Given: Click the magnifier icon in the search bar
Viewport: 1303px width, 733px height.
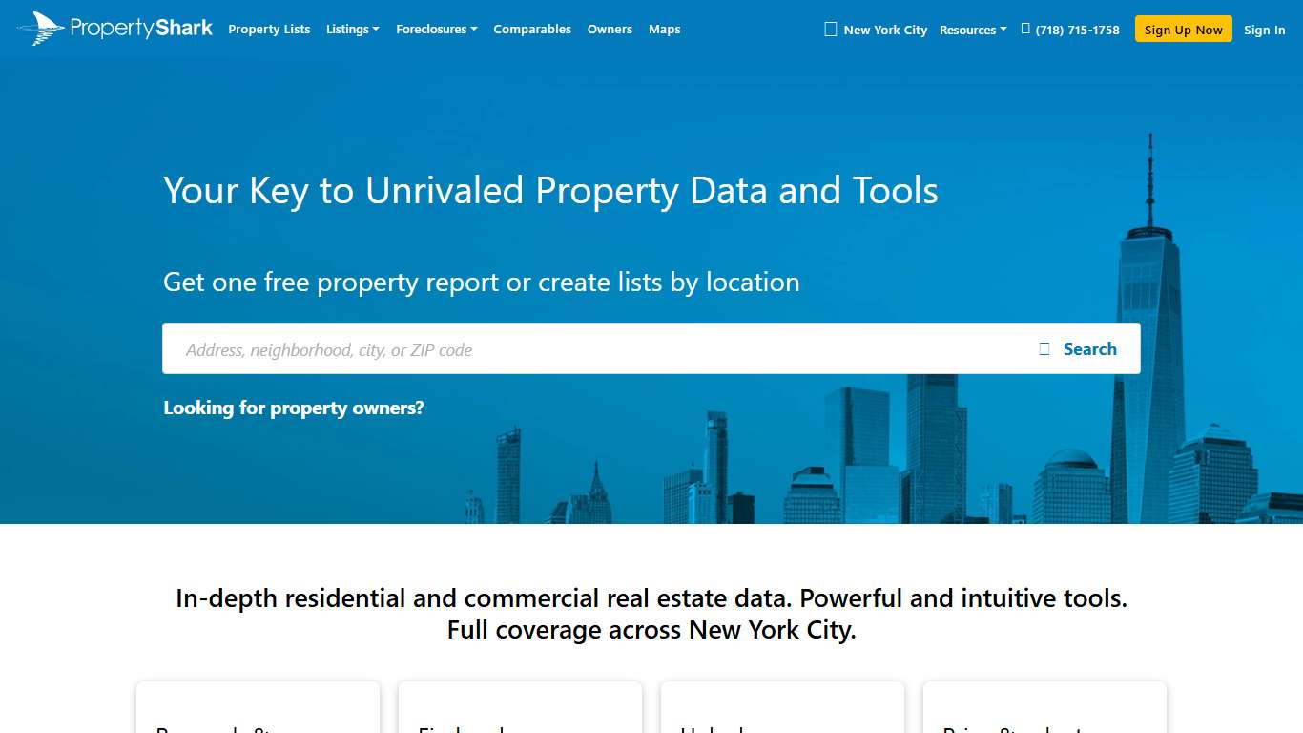Looking at the screenshot, I should point(1044,348).
